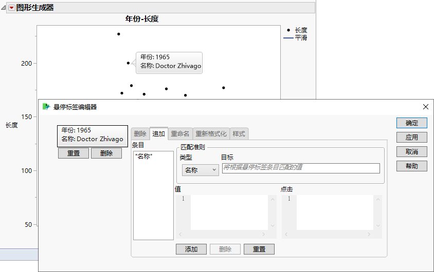Click the 值 editor scroll up arrow
Image resolution: width=434 pixels, height=272 pixels.
(273, 199)
